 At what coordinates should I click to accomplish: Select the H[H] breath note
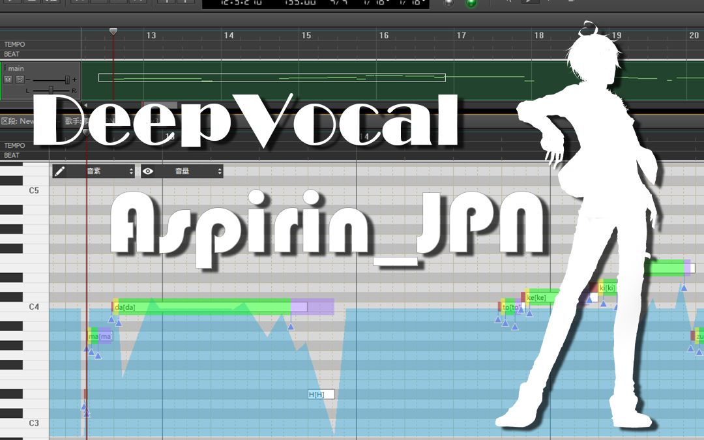pos(321,394)
